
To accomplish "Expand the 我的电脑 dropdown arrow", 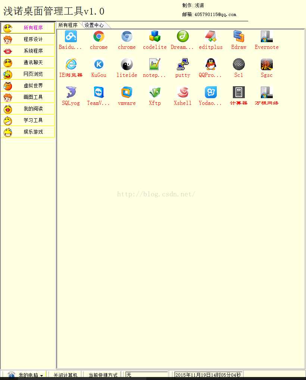I will click(x=41, y=376).
